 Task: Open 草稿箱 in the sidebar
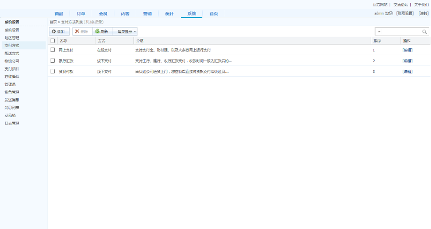10,115
